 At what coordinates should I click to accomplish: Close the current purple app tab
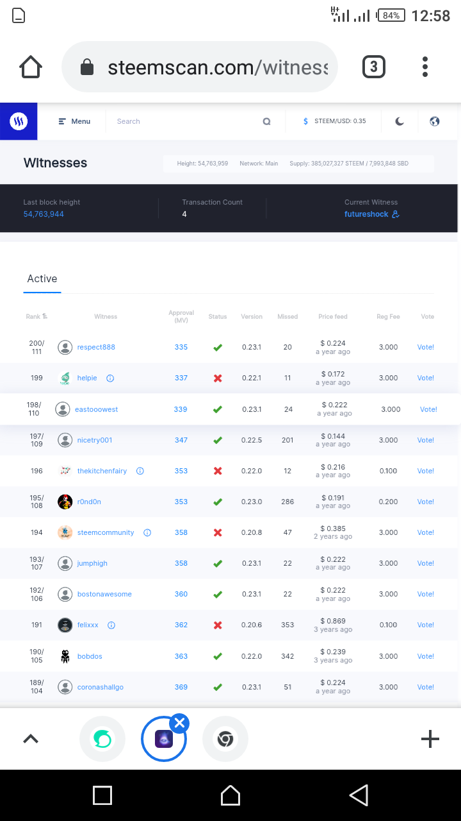coord(180,724)
